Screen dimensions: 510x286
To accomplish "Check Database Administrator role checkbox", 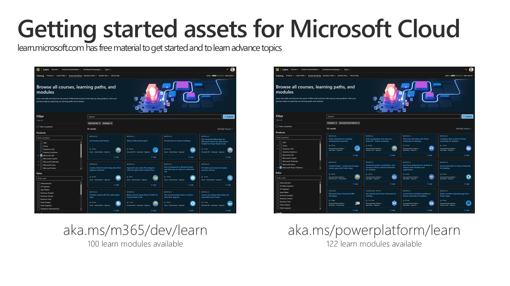I will pos(39,209).
